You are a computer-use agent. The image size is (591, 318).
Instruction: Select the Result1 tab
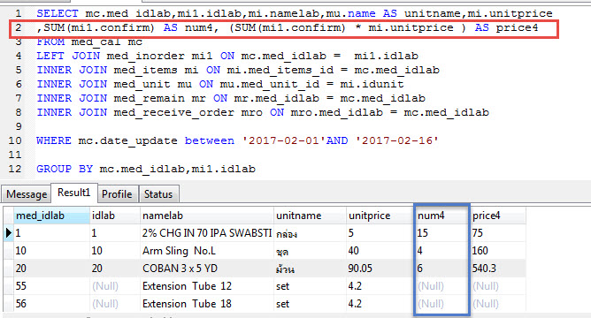tap(74, 193)
